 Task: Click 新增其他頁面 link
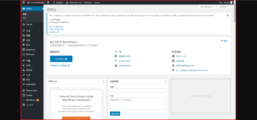[125, 61]
